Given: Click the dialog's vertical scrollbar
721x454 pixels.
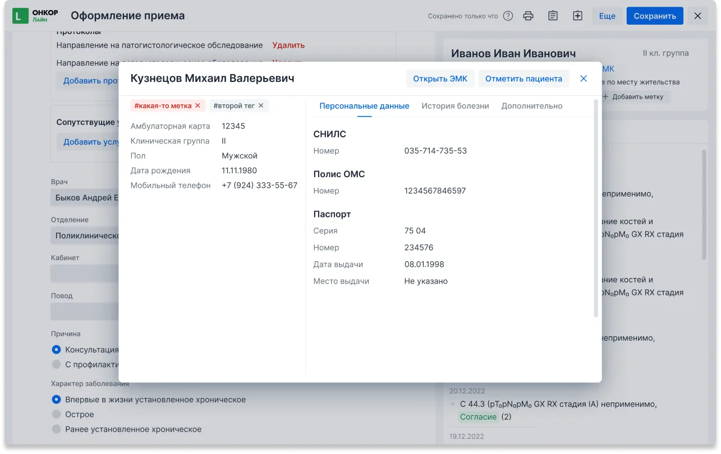Looking at the screenshot, I should 595,209.
